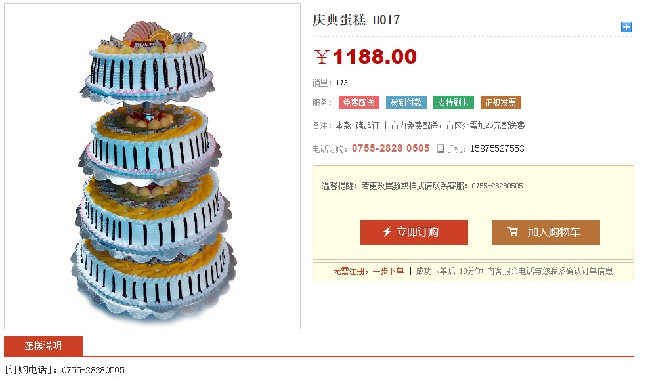Click the lightning icon on 立即订购

pos(387,232)
